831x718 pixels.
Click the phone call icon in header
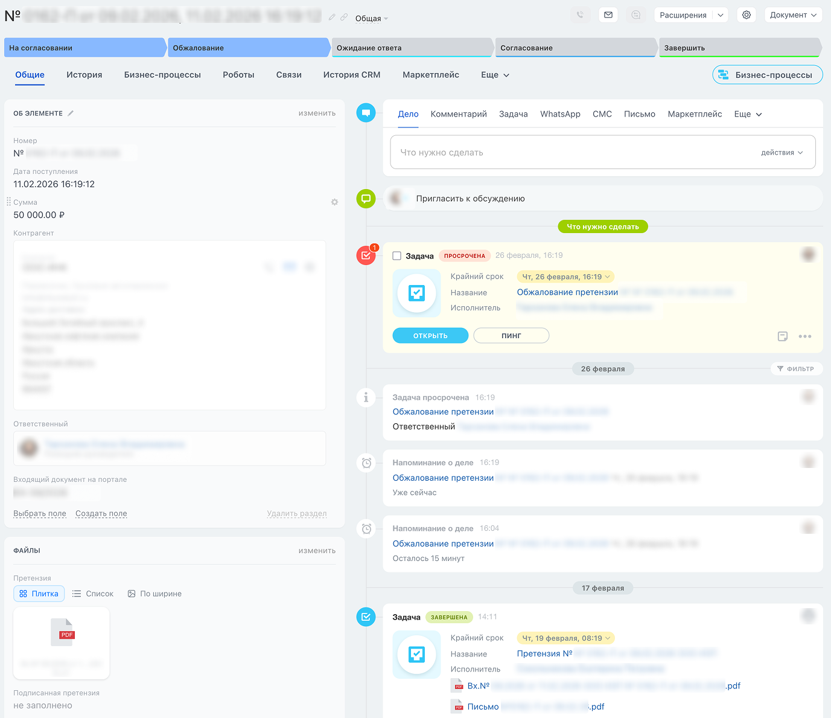pos(580,15)
